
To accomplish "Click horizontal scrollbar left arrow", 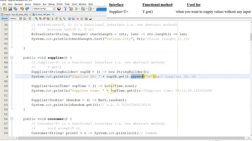I will [17, 138].
